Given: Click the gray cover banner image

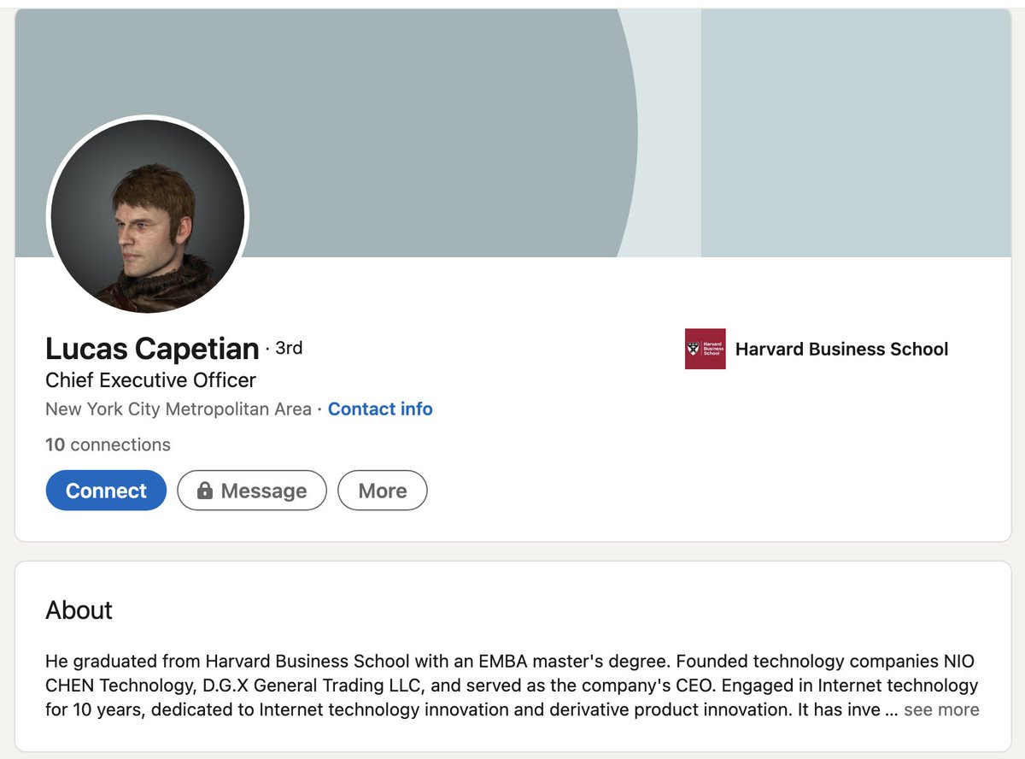Looking at the screenshot, I should (x=512, y=133).
